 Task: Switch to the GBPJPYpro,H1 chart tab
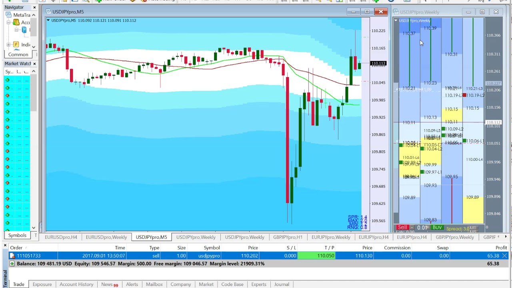click(288, 237)
